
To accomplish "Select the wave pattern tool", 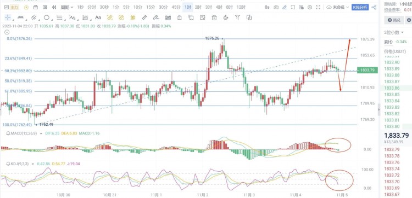I will coord(73,18).
